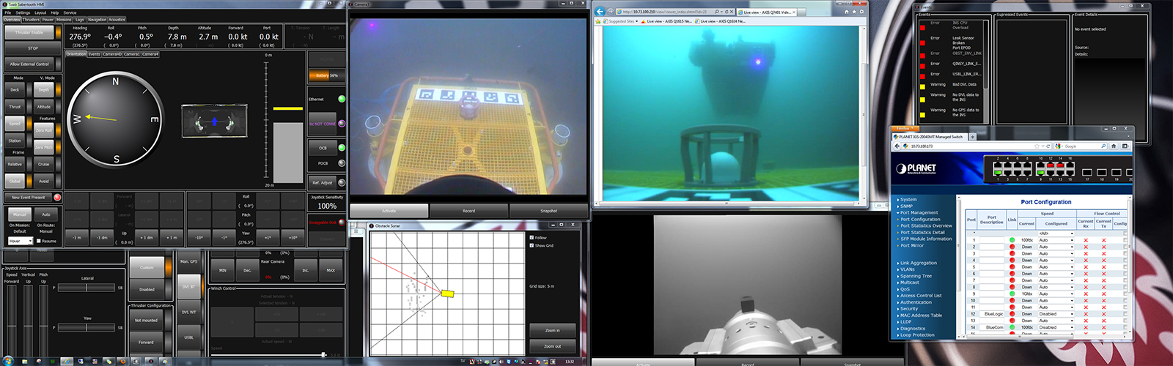1173x366 pixels.
Task: Open the CameraHD sub-tab
Action: (112, 53)
